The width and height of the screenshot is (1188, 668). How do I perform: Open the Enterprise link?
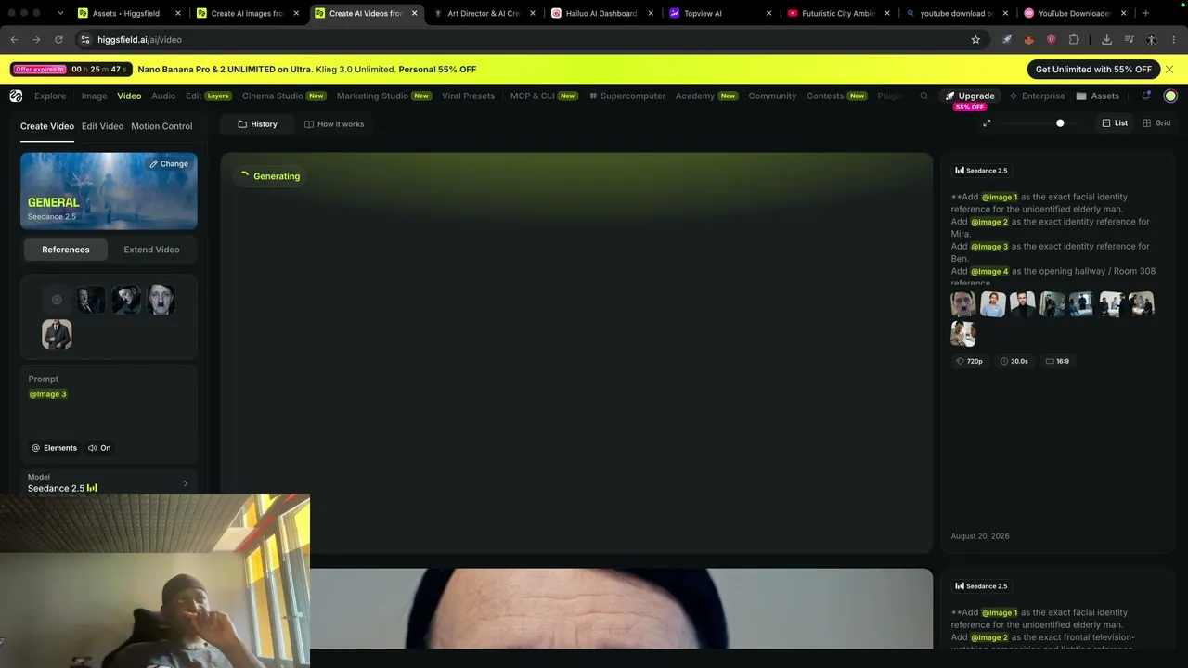(1037, 96)
